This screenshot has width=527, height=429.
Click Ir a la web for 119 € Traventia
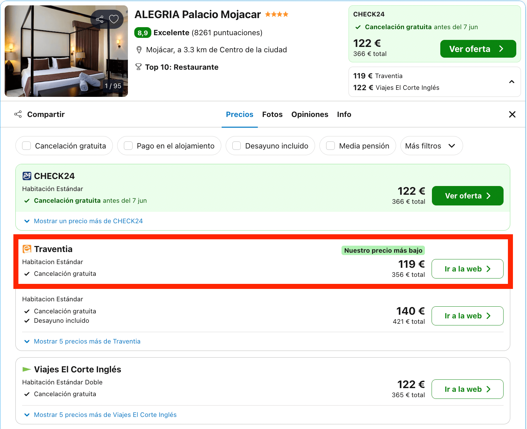467,269
